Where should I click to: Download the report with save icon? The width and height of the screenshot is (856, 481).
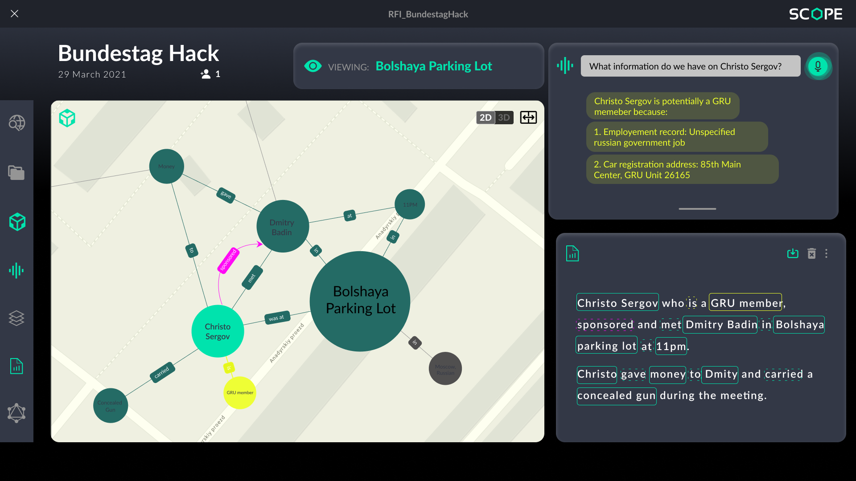click(793, 253)
